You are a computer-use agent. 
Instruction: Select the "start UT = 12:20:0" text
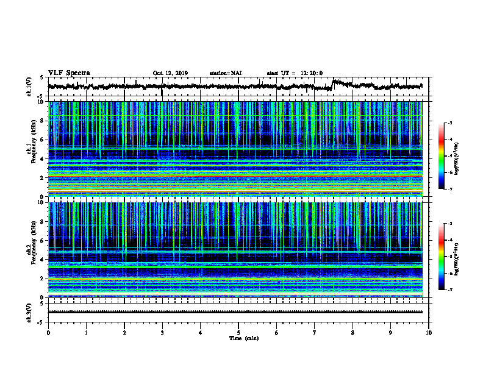tap(295, 73)
